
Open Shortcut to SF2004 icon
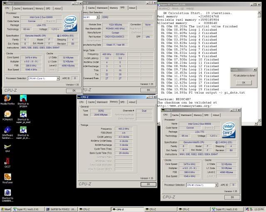[x=22, y=99]
